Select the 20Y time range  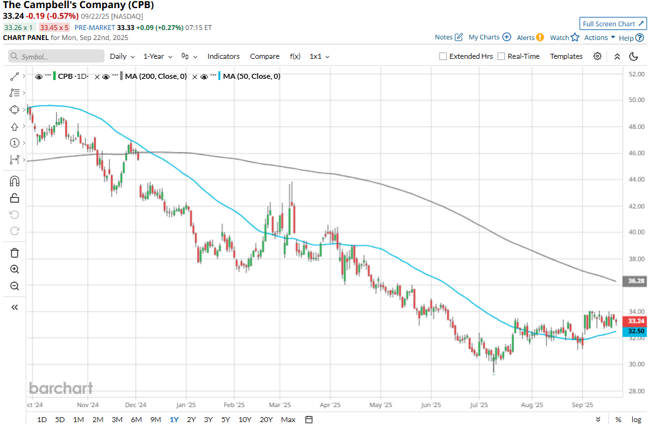coord(266,420)
